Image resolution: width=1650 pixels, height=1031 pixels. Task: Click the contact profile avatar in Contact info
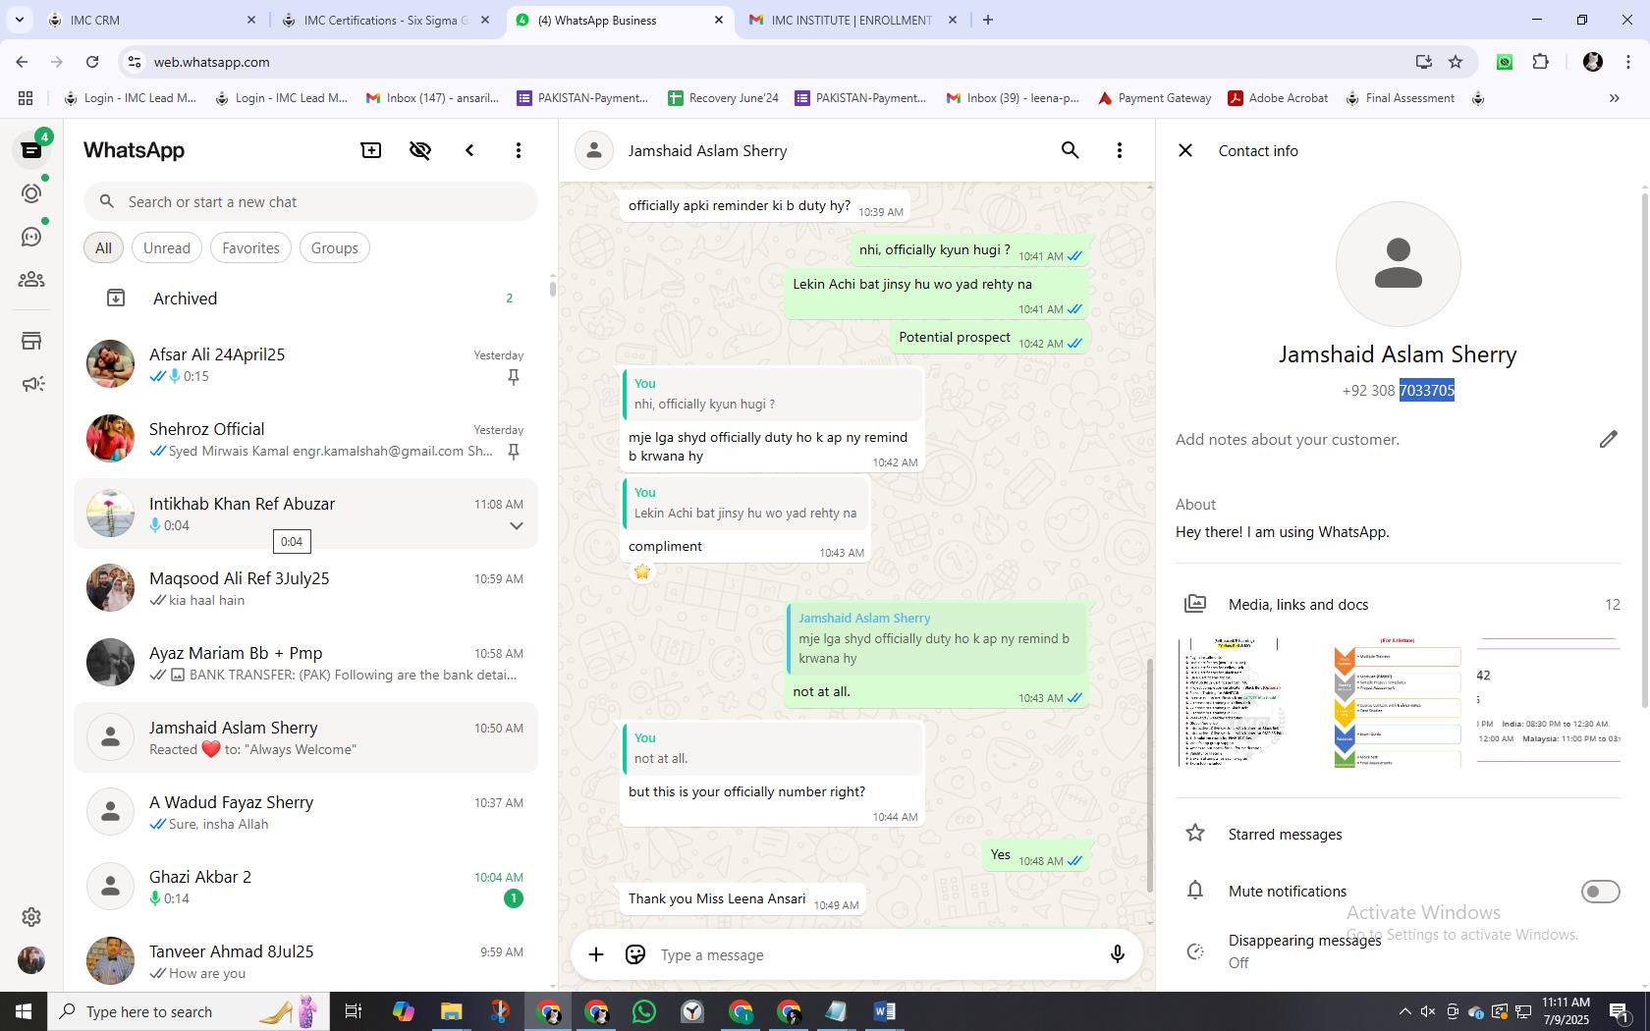1398,264
